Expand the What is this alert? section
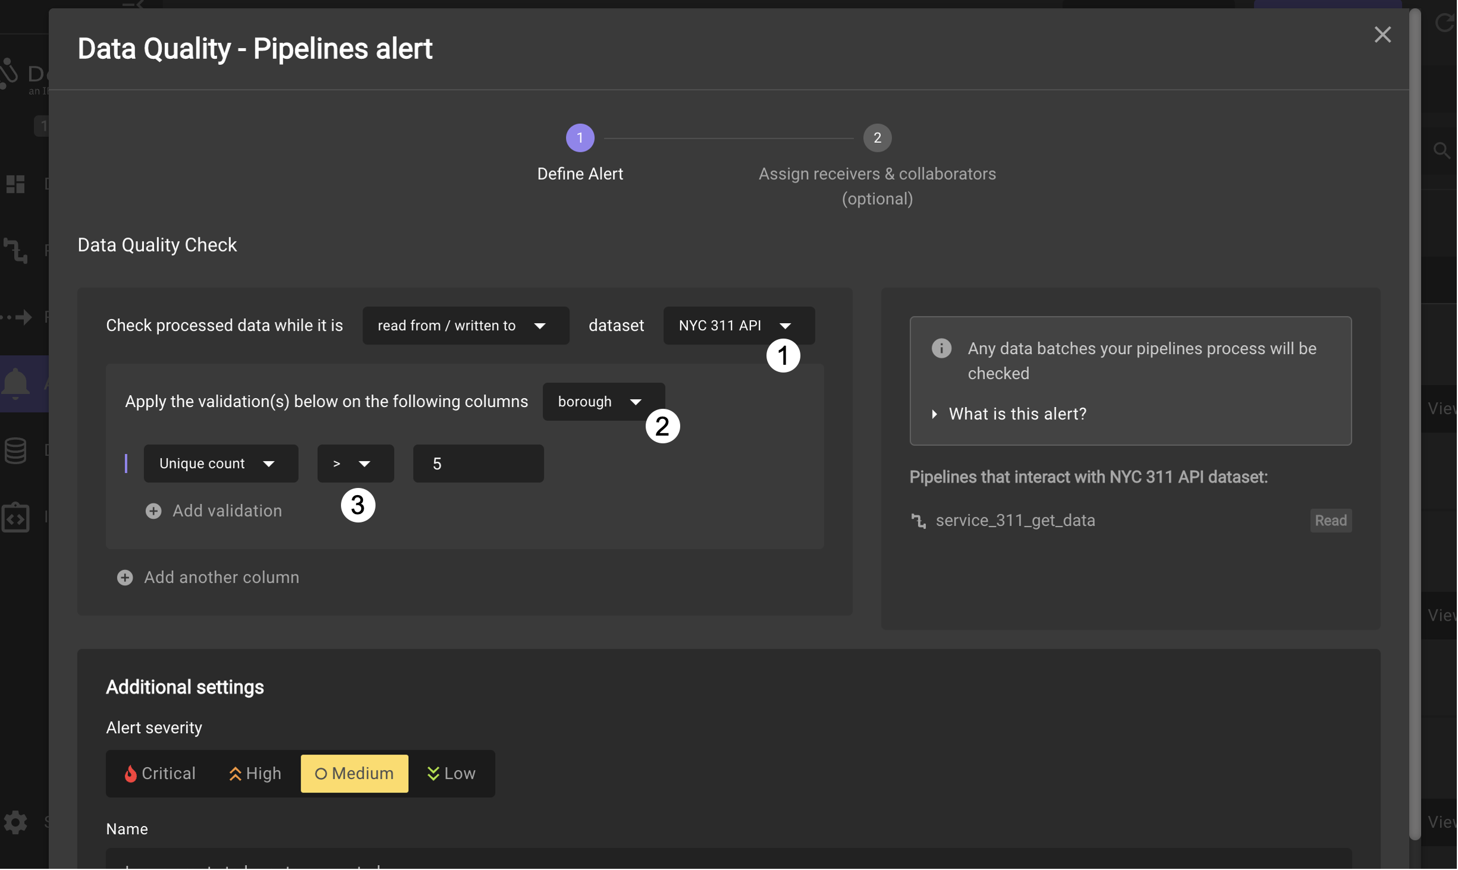1458x870 pixels. [1017, 414]
